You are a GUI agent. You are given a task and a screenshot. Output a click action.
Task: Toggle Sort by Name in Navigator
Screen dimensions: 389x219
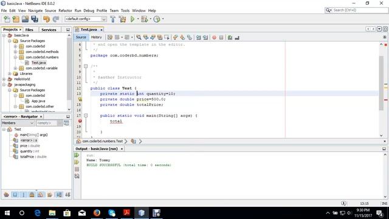(x=59, y=195)
